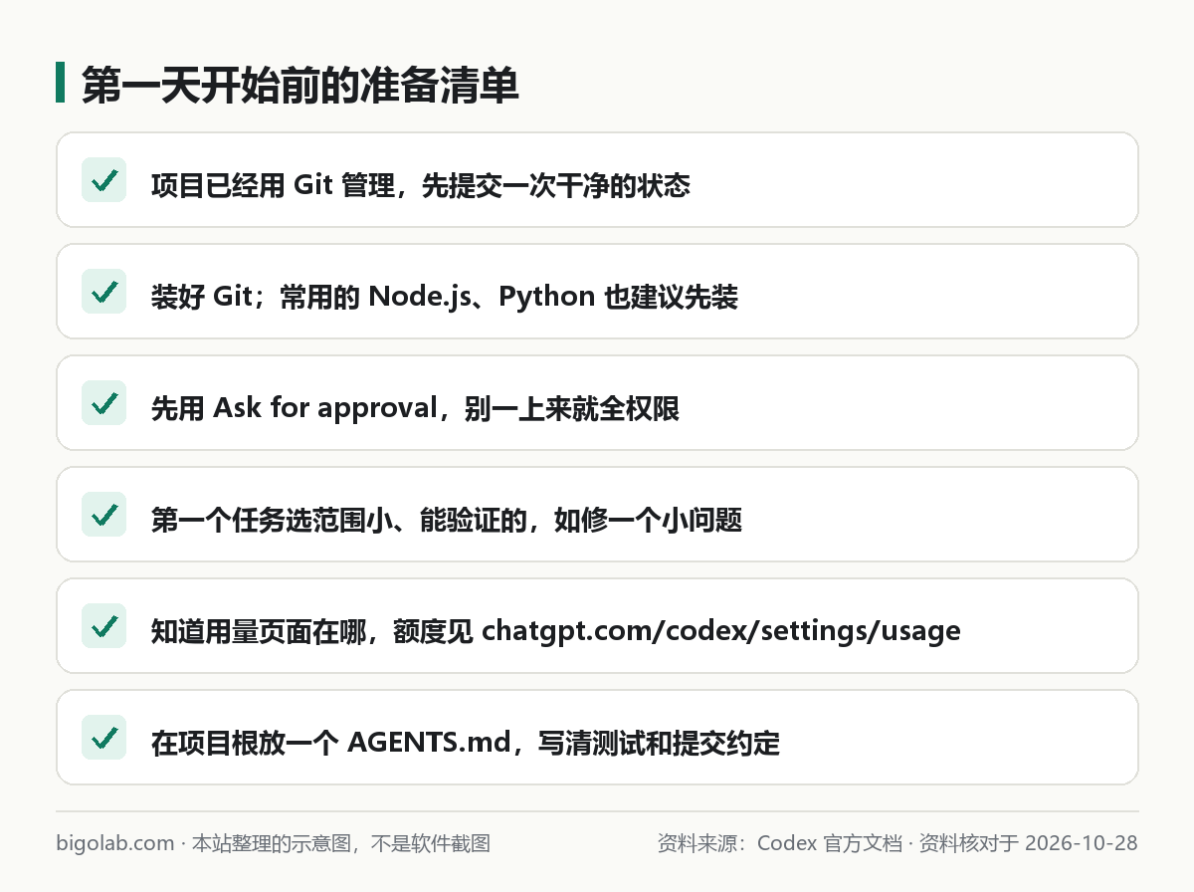Screen dimensions: 1194x892
Task: Toggle the checkbox beside 第一个任务选范围小
Action: tap(103, 515)
